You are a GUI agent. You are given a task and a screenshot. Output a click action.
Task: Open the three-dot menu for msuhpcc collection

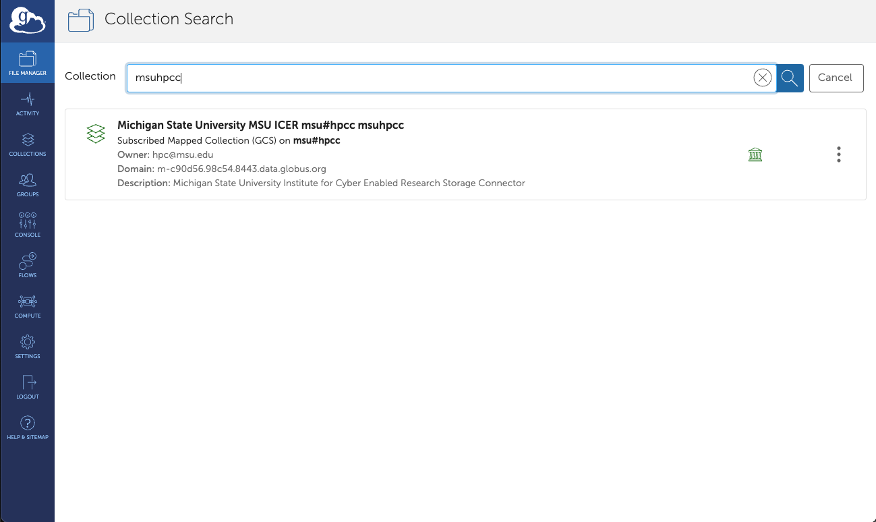click(839, 154)
